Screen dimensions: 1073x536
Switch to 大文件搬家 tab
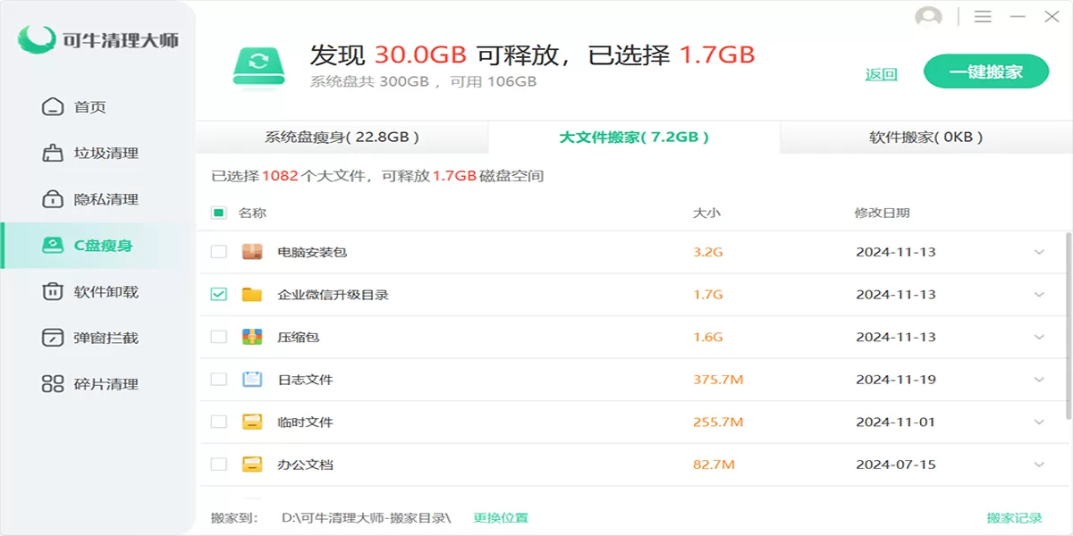click(634, 138)
